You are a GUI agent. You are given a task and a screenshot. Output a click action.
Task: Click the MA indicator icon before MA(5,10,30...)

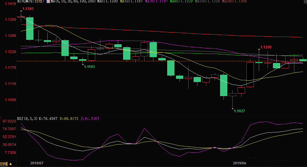click(x=48, y=1)
